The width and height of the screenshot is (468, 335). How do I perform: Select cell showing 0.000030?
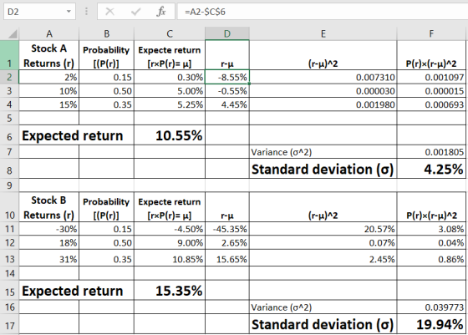tap(323, 91)
